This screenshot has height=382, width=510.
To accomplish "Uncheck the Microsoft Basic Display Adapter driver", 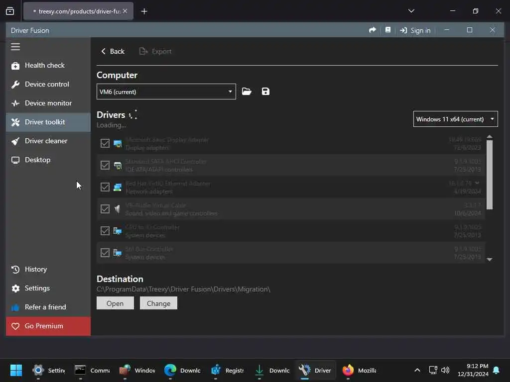I will tap(105, 143).
